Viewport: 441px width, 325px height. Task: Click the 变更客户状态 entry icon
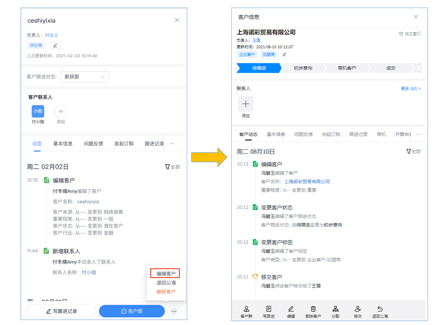255,207
